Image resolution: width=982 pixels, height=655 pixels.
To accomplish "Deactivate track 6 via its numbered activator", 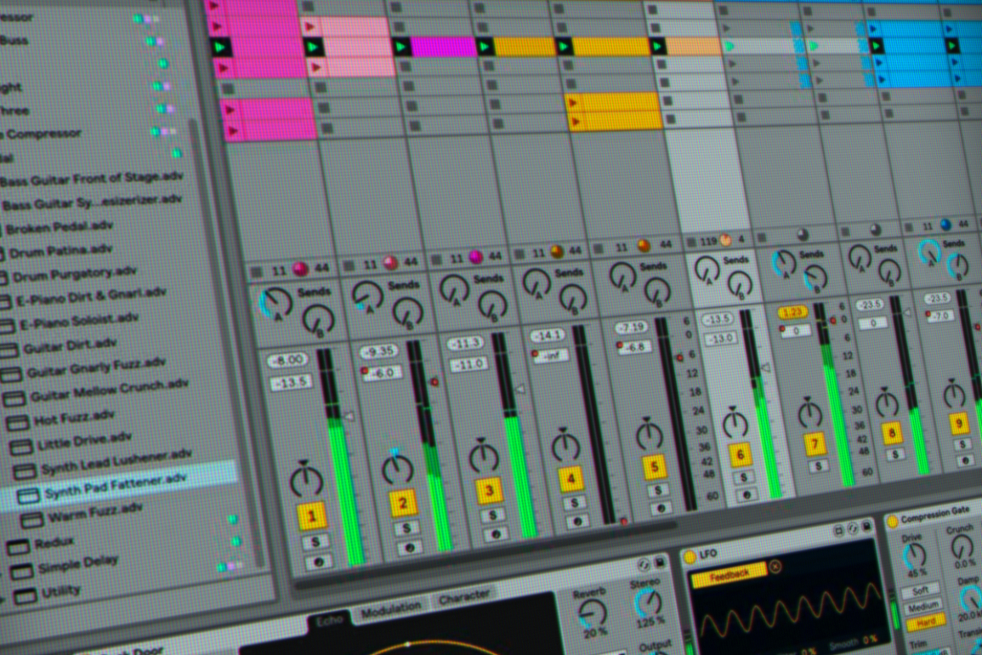I will click(x=740, y=453).
